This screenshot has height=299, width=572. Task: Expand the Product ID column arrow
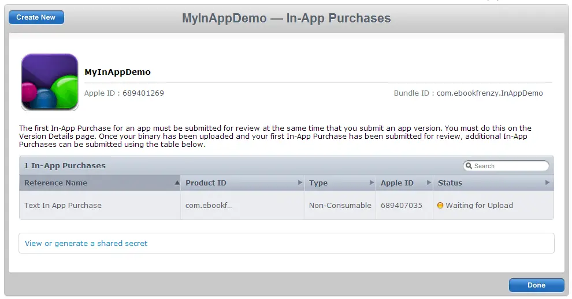pyautogui.click(x=300, y=183)
